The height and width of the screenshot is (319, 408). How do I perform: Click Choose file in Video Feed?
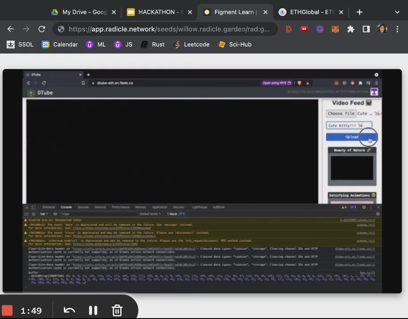point(341,113)
